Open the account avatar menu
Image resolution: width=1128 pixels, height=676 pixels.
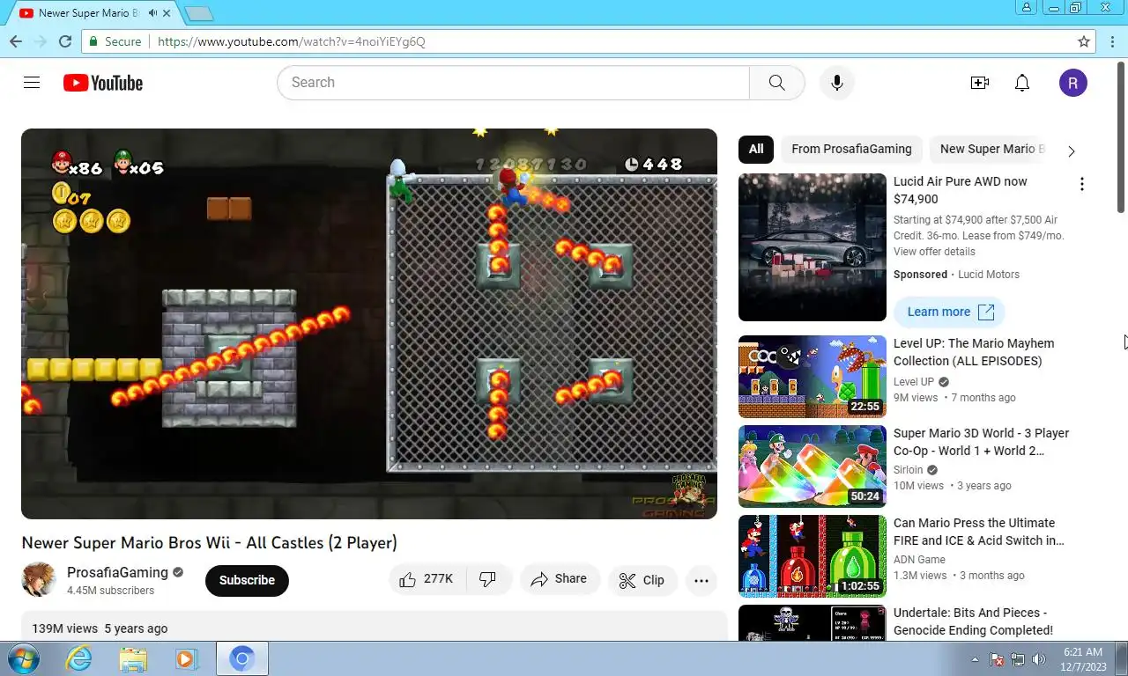pyautogui.click(x=1072, y=83)
